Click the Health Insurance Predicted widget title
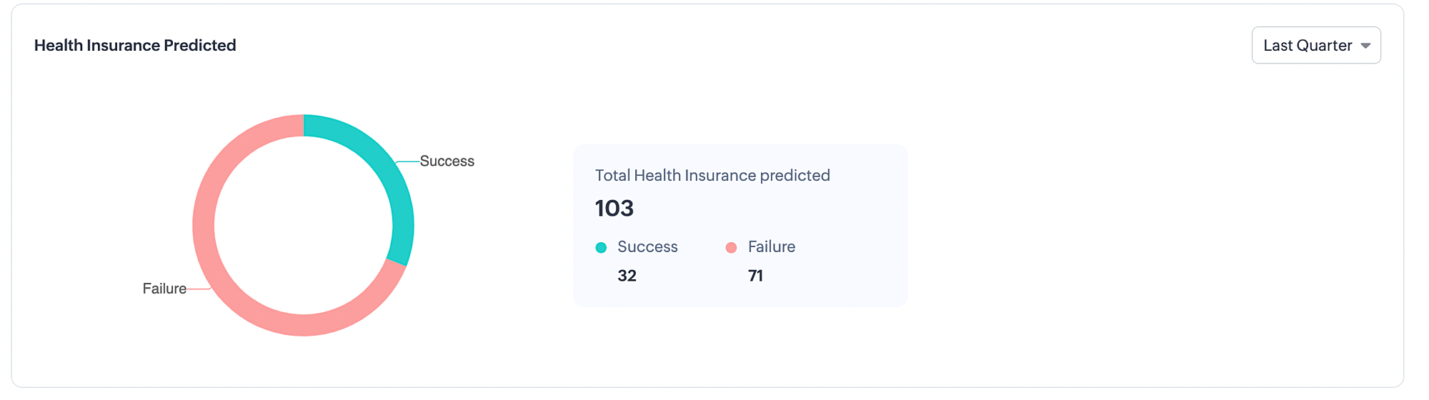 135,46
